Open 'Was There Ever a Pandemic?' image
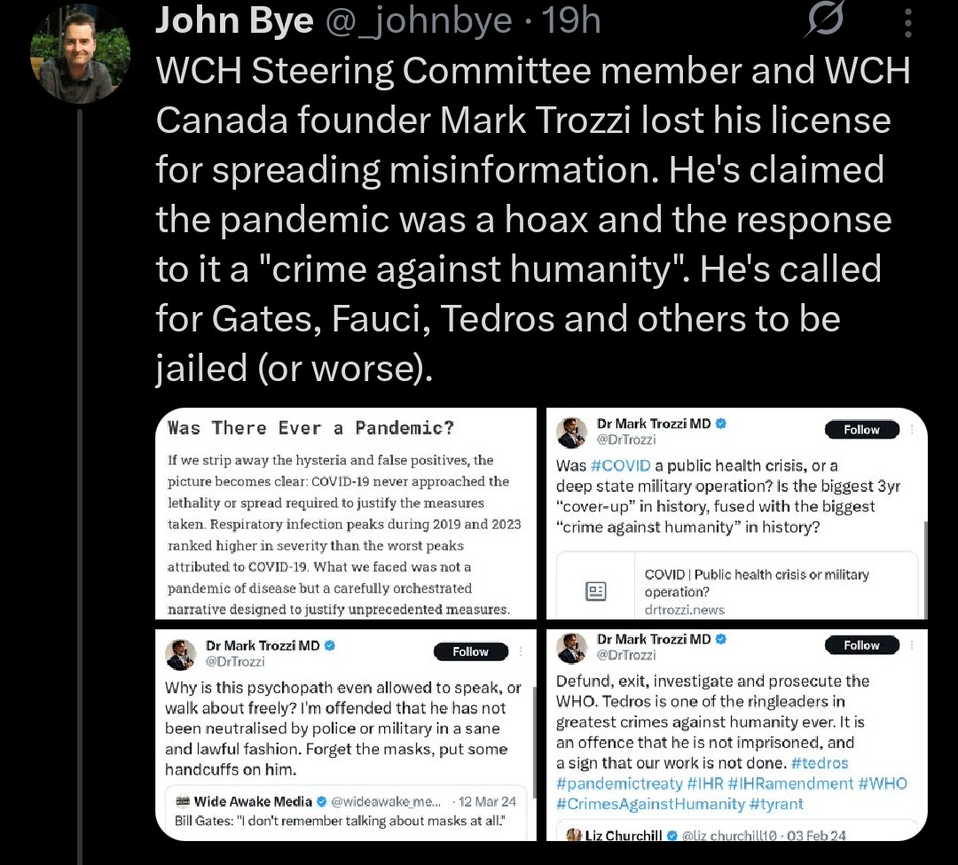958x865 pixels. pyautogui.click(x=346, y=513)
